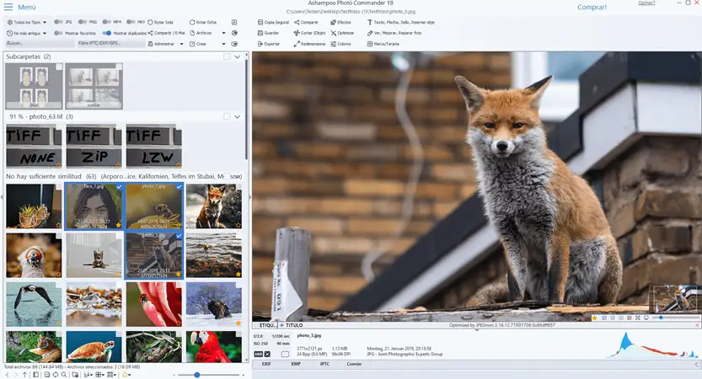Viewport: 702px width, 379px height.
Task: Disable the Mostrar duplicados switch
Action: point(106,33)
